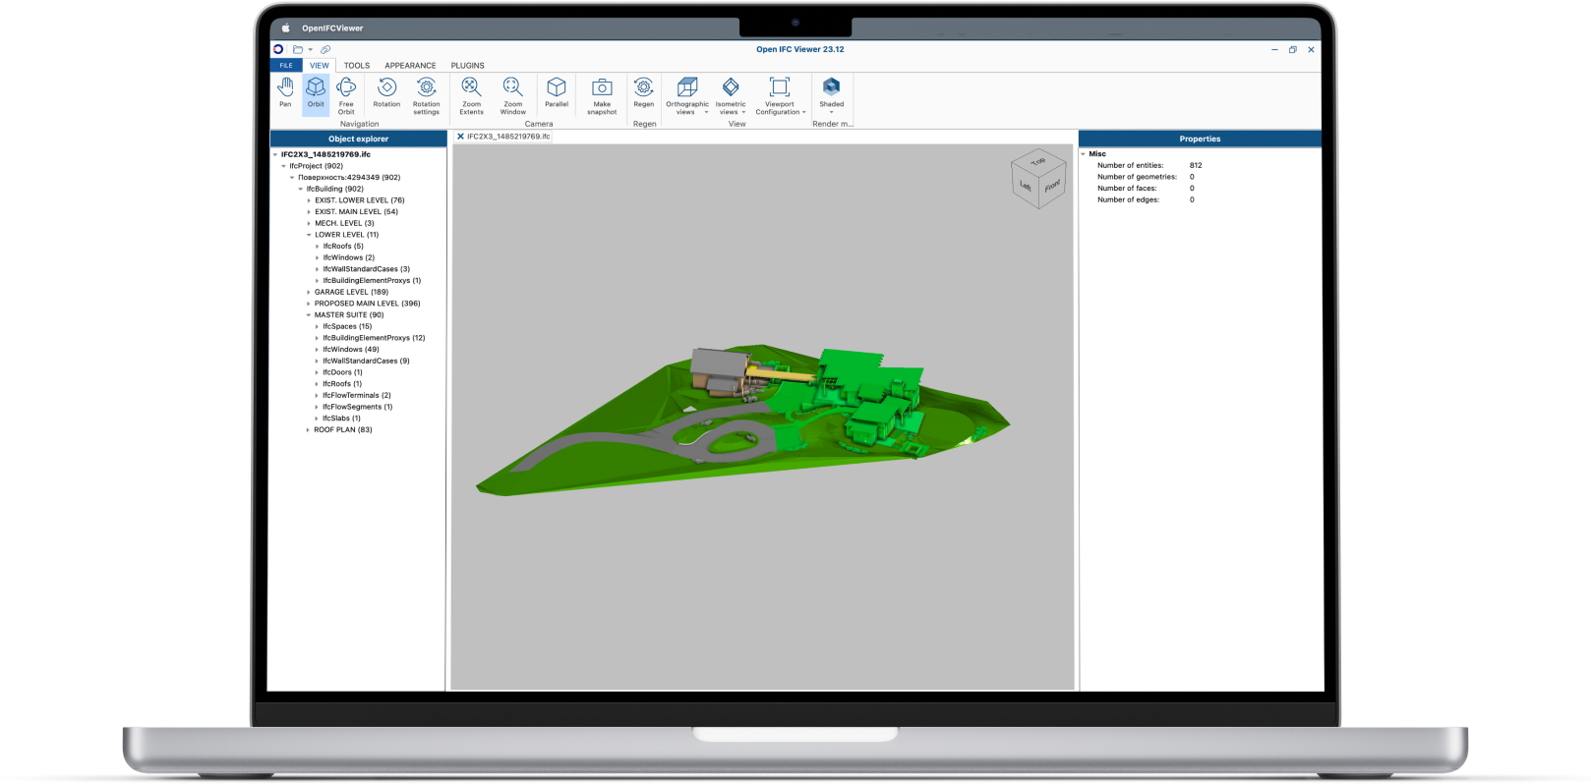This screenshot has height=784, width=1591.
Task: Switch to the TOOLS ribbon tab
Action: (x=357, y=66)
